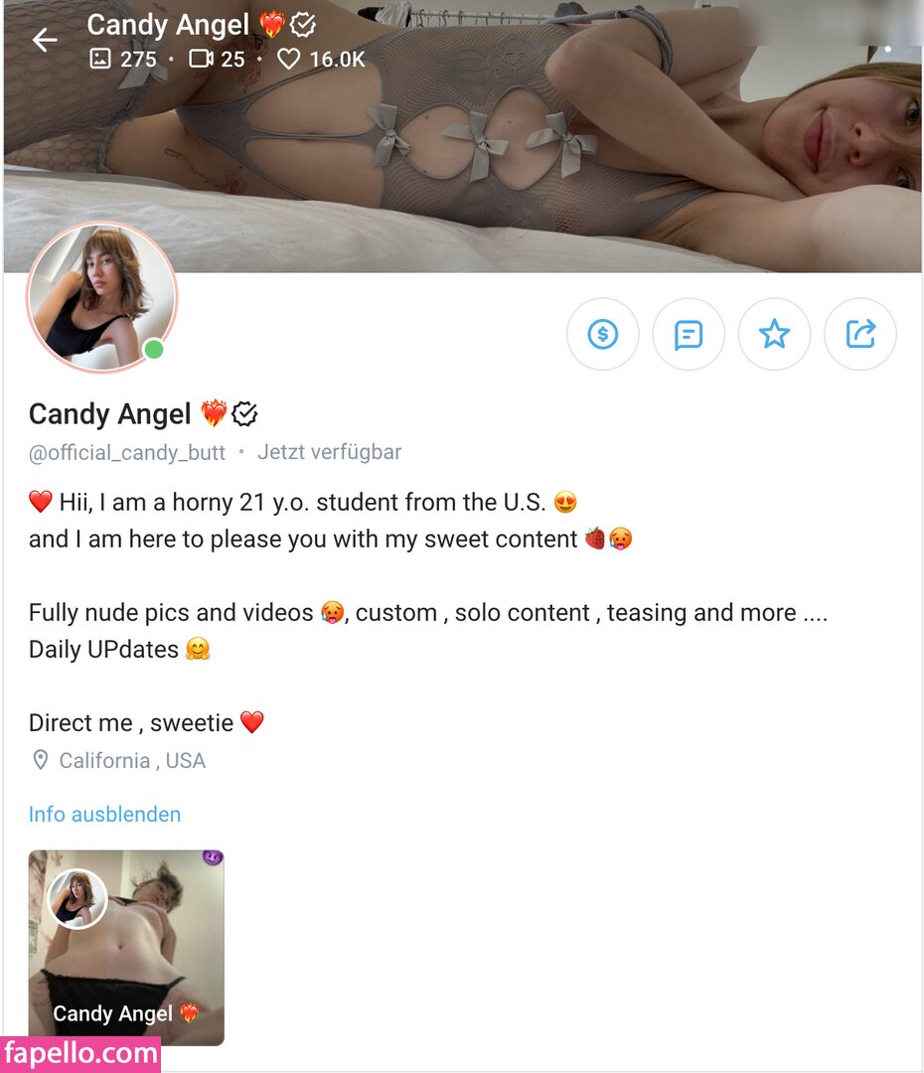Open the more options dots menu
The width and height of the screenshot is (924, 1073).
(x=887, y=50)
